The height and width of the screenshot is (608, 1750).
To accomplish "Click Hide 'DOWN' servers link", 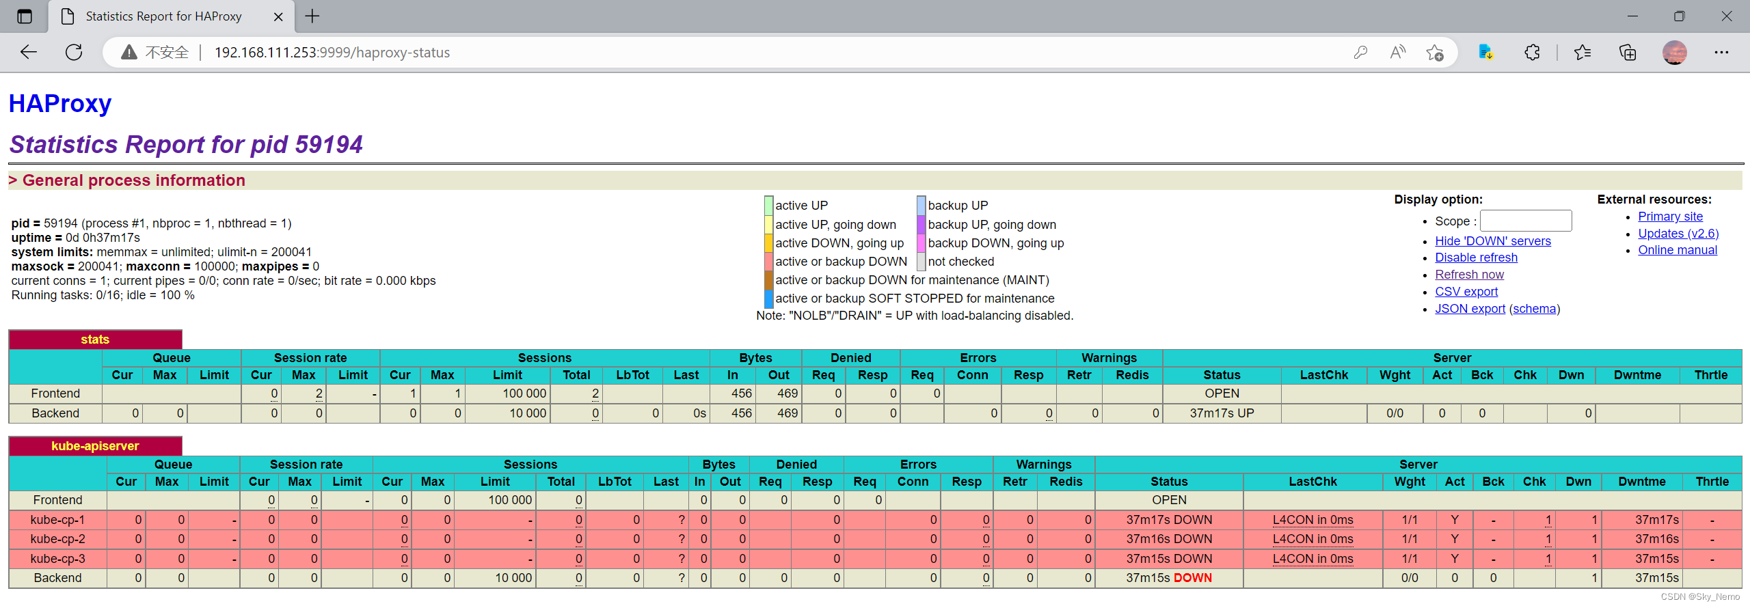I will [x=1493, y=241].
